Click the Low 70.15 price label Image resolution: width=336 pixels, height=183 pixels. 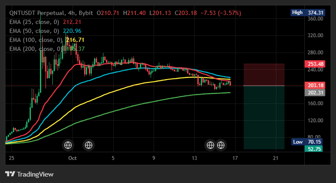(x=307, y=142)
